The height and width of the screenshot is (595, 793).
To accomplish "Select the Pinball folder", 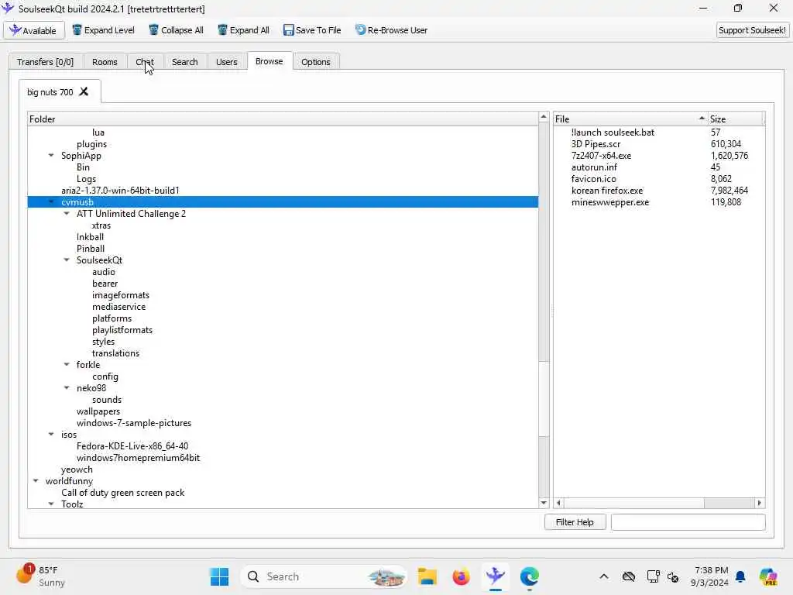I will tap(91, 249).
